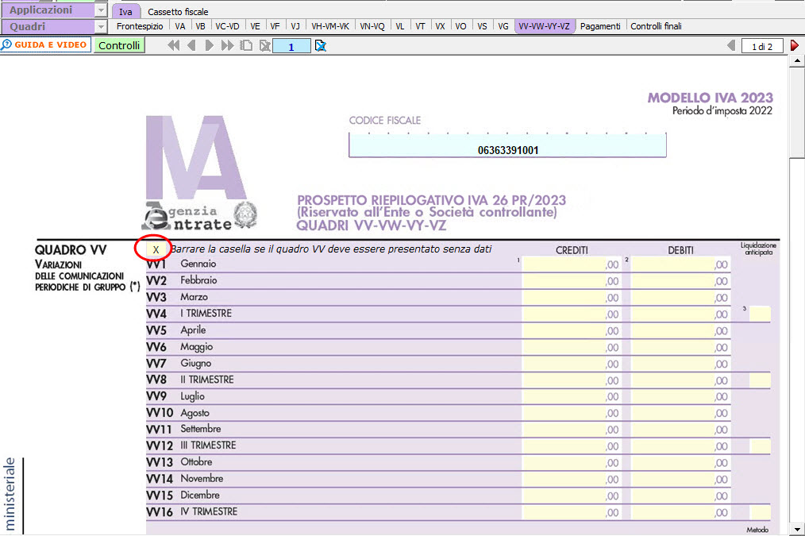This screenshot has width=805, height=536.
Task: Click the gray previous page arrow near 1 di 2
Action: pyautogui.click(x=732, y=46)
